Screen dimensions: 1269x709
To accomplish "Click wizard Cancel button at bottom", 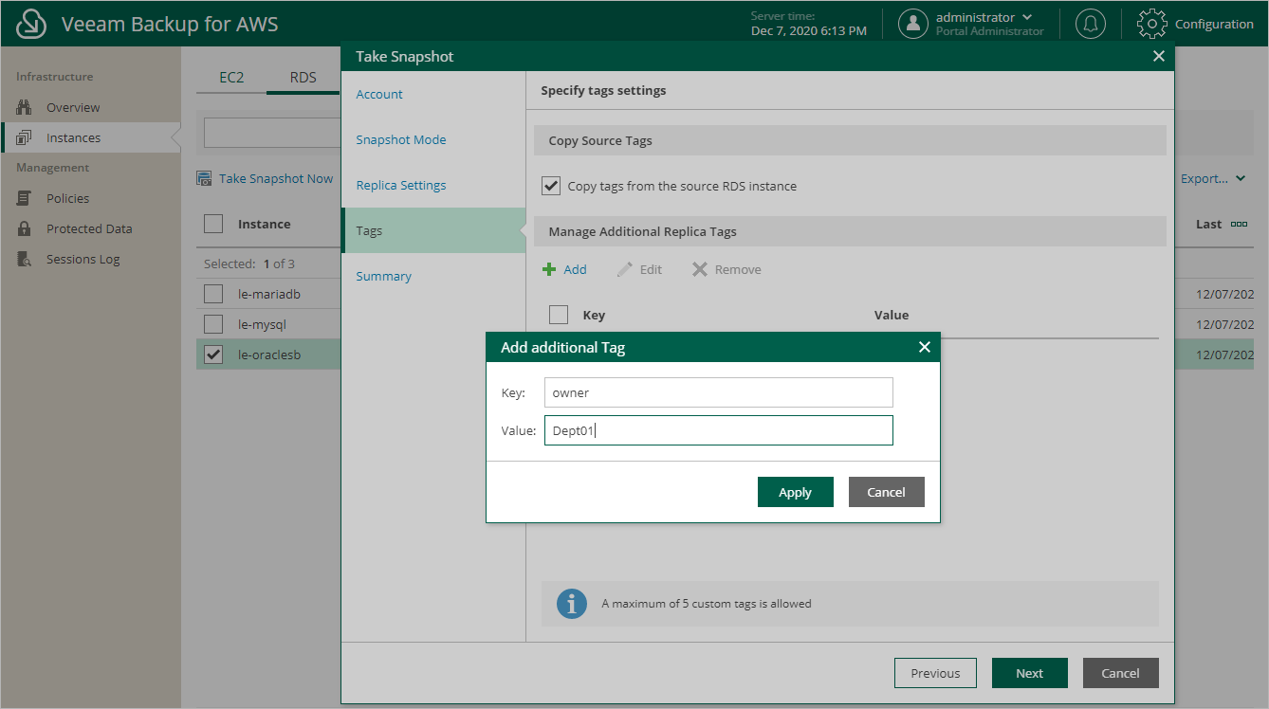I will click(x=1120, y=673).
